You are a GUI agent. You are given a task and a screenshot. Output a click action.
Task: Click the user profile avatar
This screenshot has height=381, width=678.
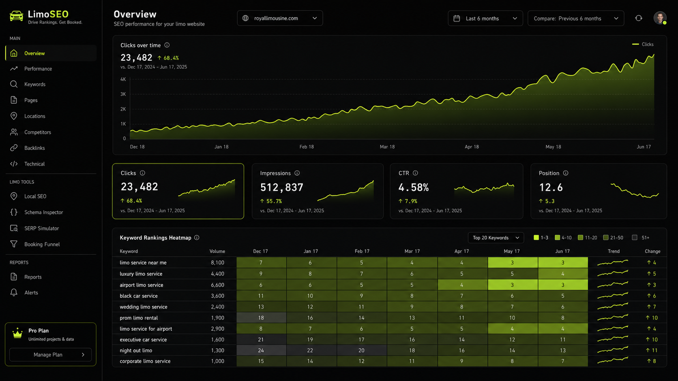(660, 18)
